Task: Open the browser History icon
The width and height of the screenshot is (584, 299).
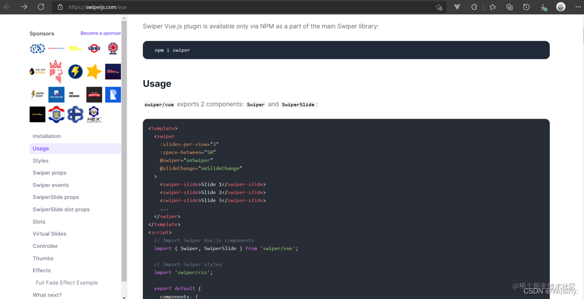Action: point(526,7)
